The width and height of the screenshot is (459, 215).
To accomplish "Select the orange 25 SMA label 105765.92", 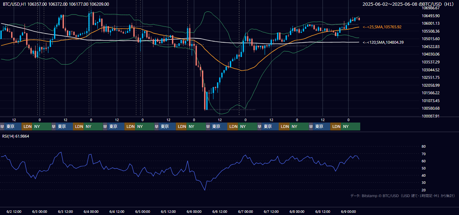I will 382,27.
